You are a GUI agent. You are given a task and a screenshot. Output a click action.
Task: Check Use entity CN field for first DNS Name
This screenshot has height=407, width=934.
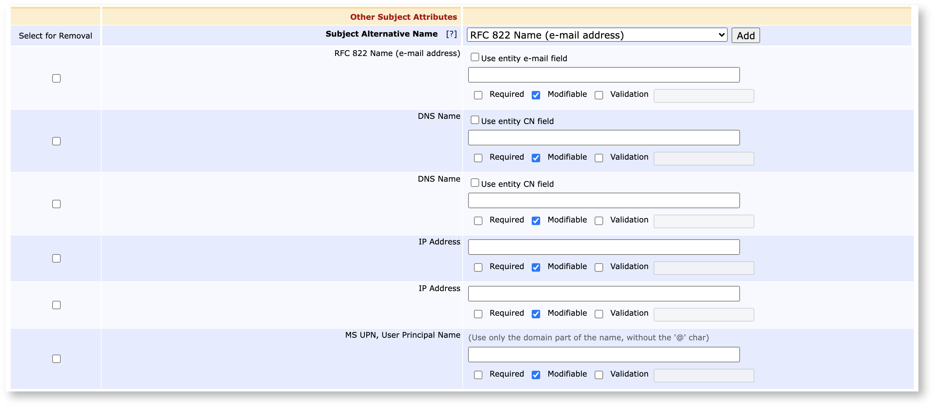click(x=475, y=120)
